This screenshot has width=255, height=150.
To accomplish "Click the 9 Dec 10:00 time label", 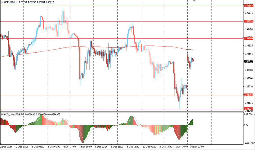I will [x=133, y=147].
